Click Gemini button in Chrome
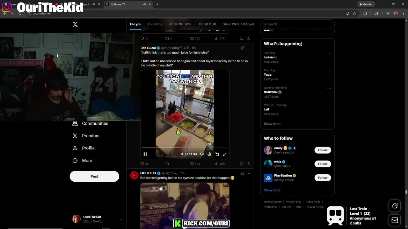 (x=366, y=4)
